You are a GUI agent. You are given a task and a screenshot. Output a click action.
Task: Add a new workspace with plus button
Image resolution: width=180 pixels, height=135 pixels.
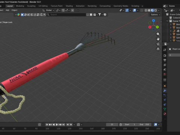click(142, 6)
